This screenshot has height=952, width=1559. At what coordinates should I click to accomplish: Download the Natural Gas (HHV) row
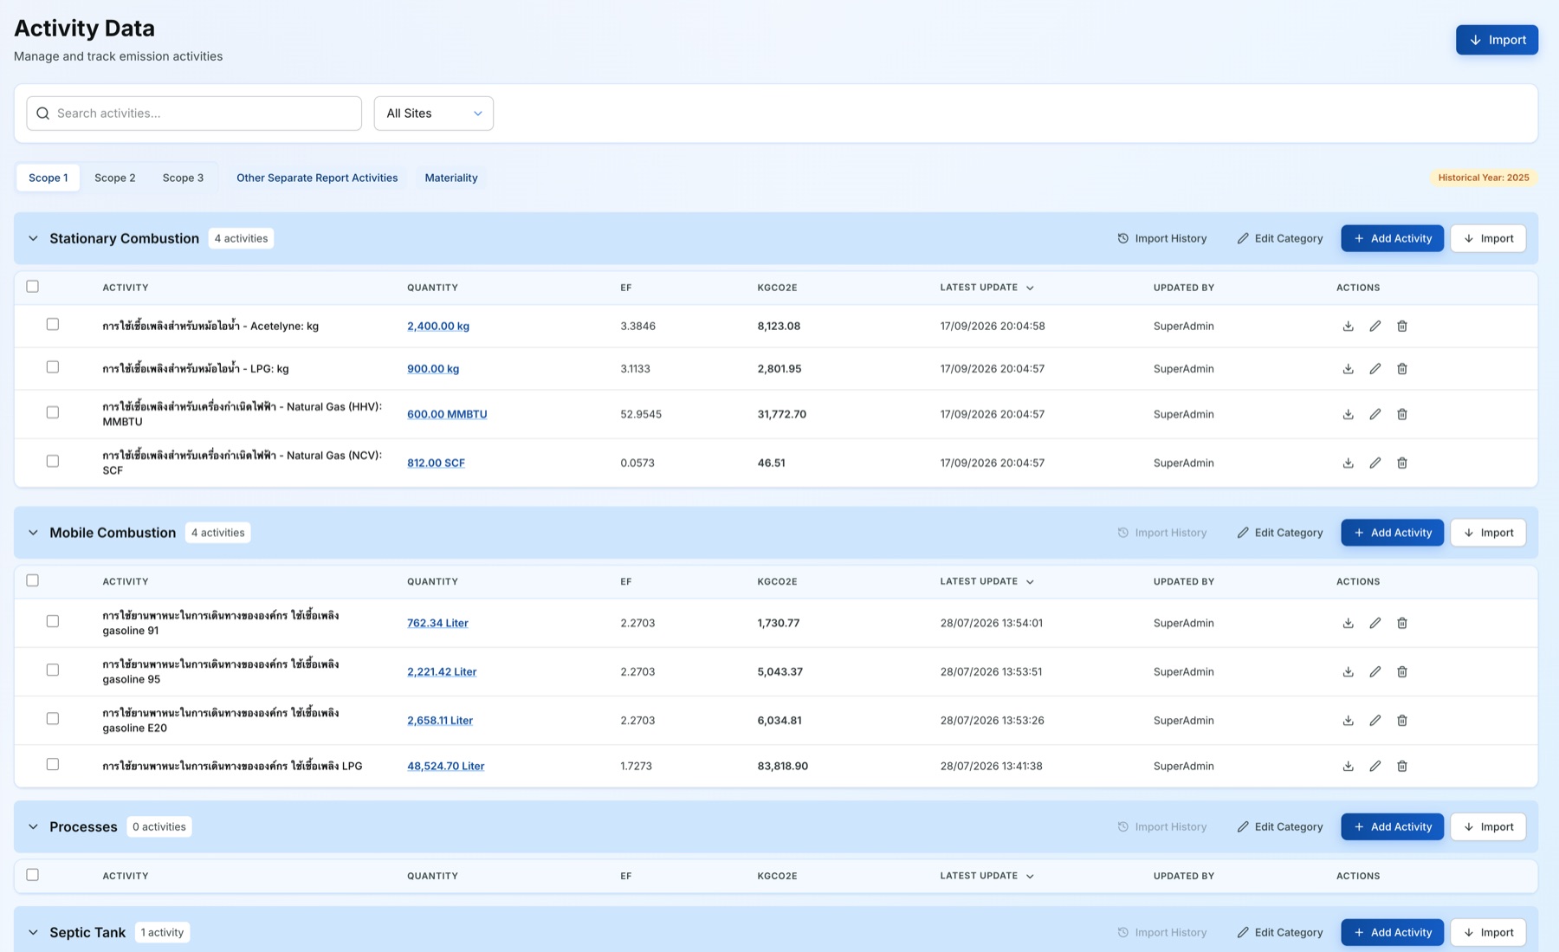(1348, 414)
